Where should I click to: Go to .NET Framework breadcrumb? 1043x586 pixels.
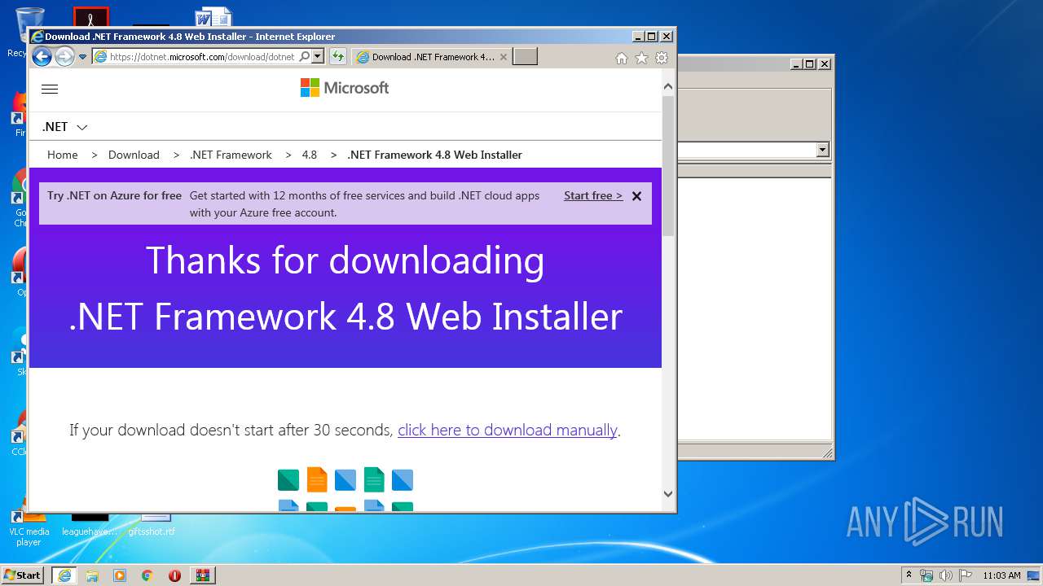[x=231, y=155]
